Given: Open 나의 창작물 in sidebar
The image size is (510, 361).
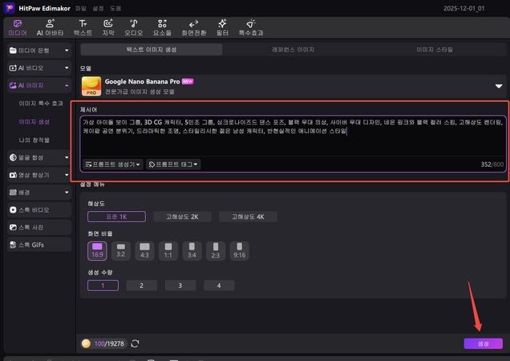Looking at the screenshot, I should [x=34, y=140].
